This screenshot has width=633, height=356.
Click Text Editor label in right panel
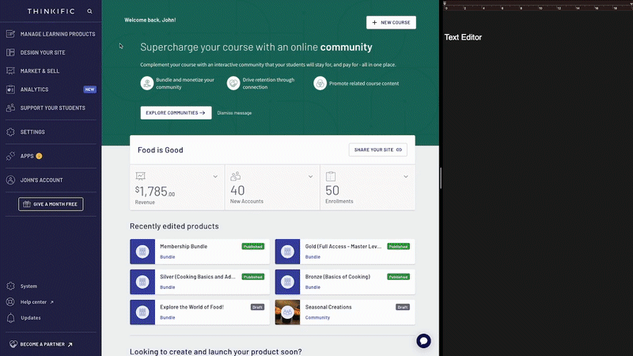pos(463,37)
